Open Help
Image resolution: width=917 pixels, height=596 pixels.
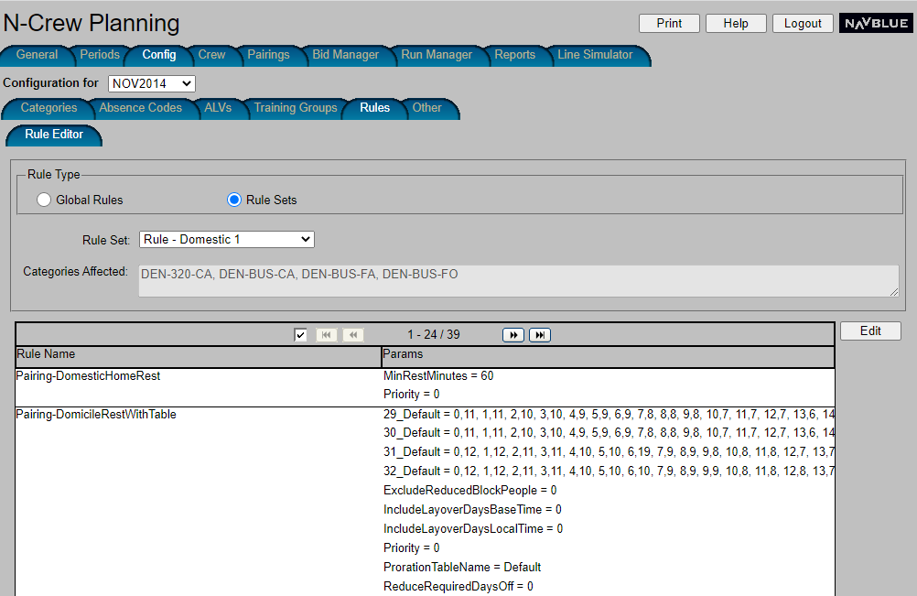pyautogui.click(x=736, y=24)
